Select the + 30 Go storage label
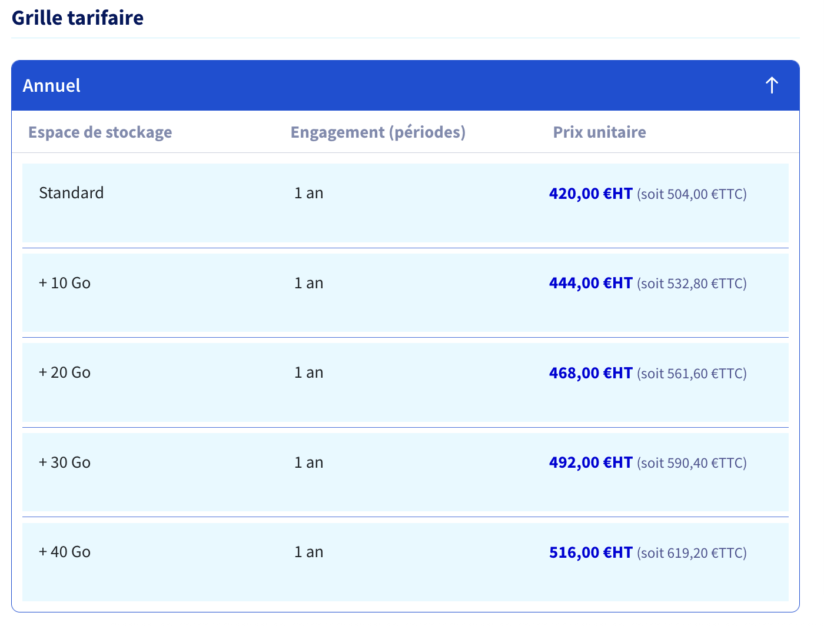The height and width of the screenshot is (626, 824). click(x=65, y=462)
